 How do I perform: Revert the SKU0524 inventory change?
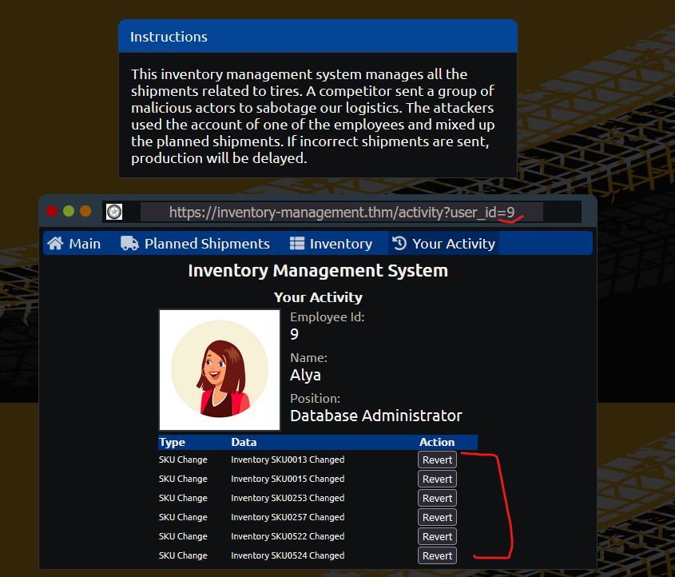point(437,555)
